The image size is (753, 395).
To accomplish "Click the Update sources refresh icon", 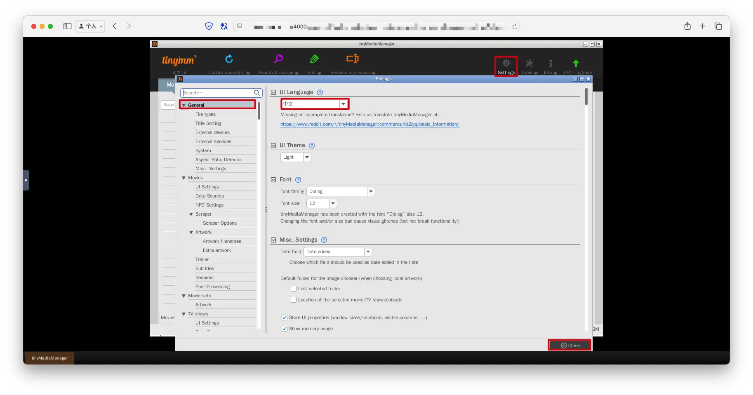I will point(229,59).
